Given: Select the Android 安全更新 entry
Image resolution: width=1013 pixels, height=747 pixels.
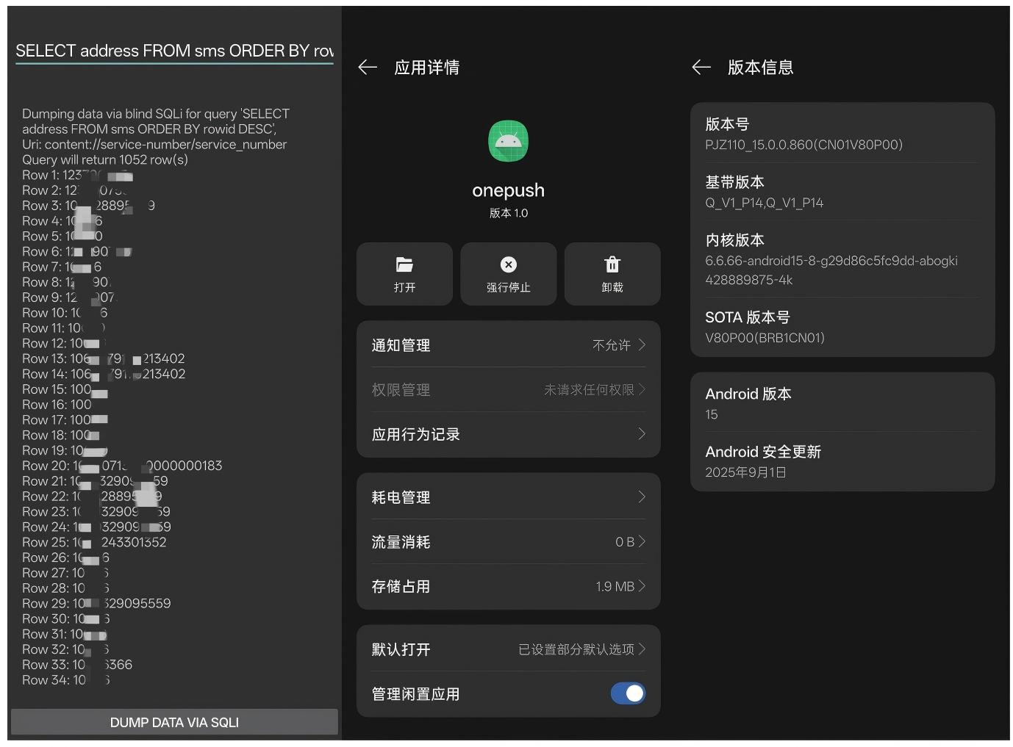Looking at the screenshot, I should point(842,461).
